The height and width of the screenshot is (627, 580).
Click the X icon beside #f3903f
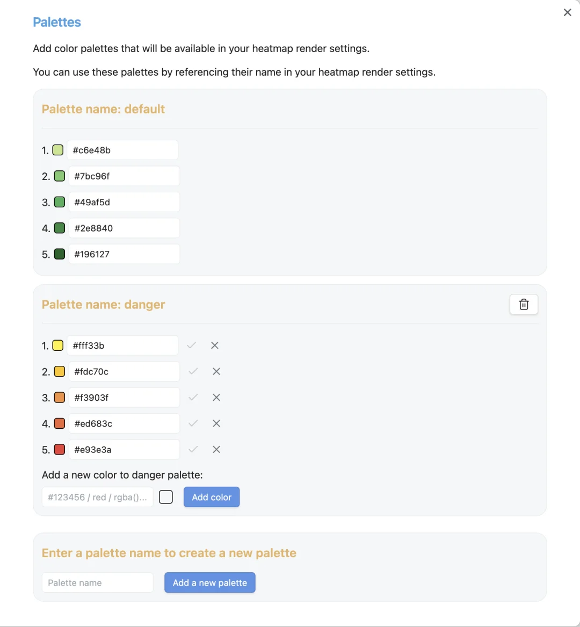pyautogui.click(x=216, y=398)
